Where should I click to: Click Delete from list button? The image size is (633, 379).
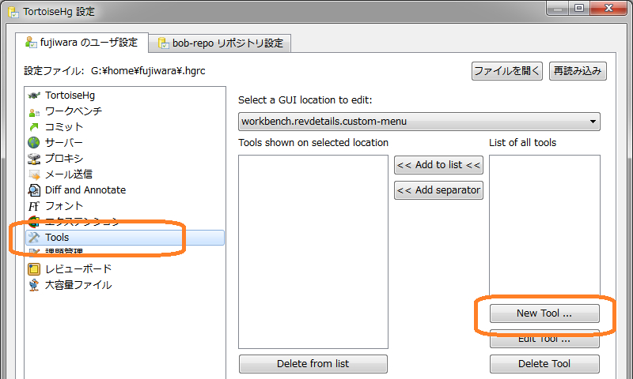tap(313, 364)
